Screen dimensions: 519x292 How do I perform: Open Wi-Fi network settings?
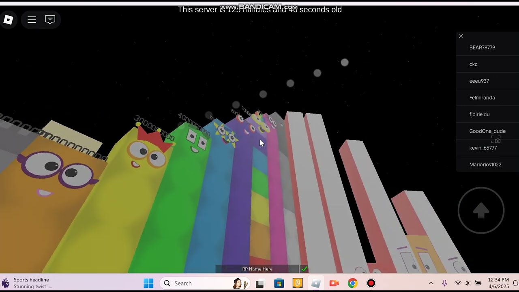coord(458,283)
